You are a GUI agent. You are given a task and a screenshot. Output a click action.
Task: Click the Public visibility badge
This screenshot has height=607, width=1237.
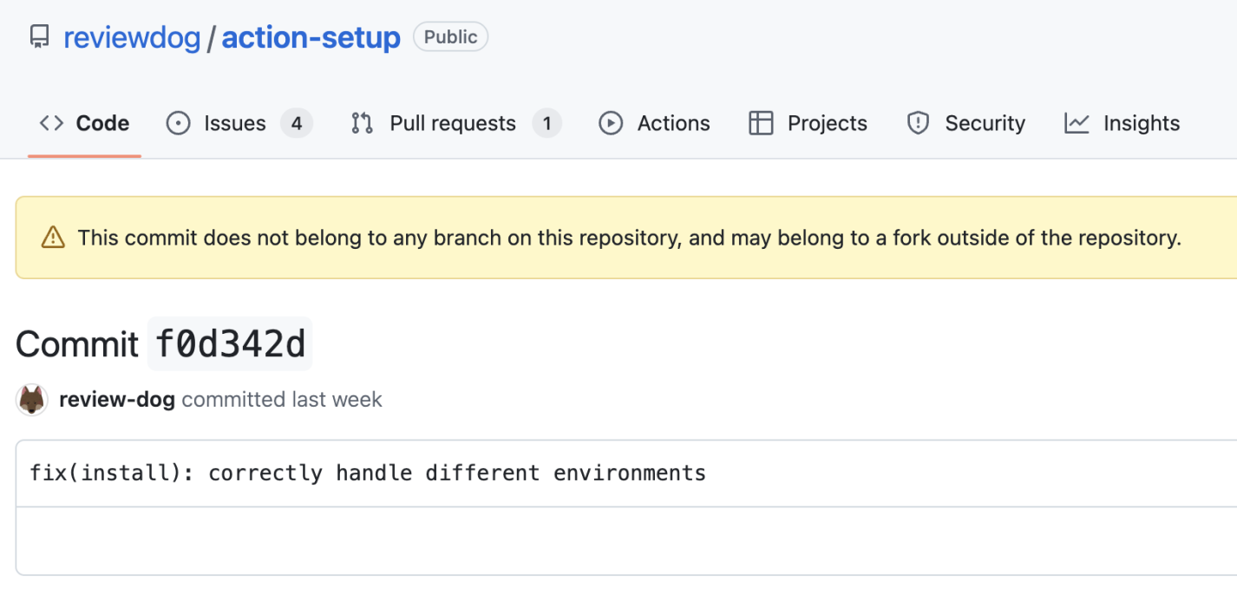click(450, 36)
